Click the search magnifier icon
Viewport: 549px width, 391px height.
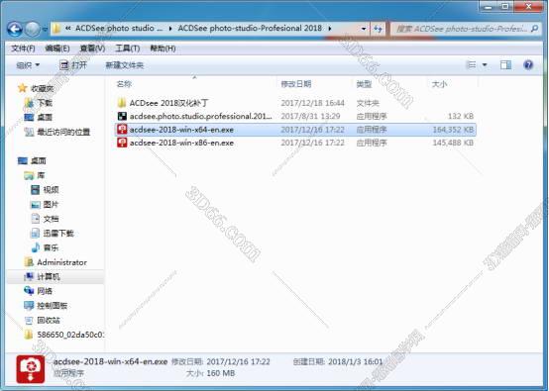point(535,29)
